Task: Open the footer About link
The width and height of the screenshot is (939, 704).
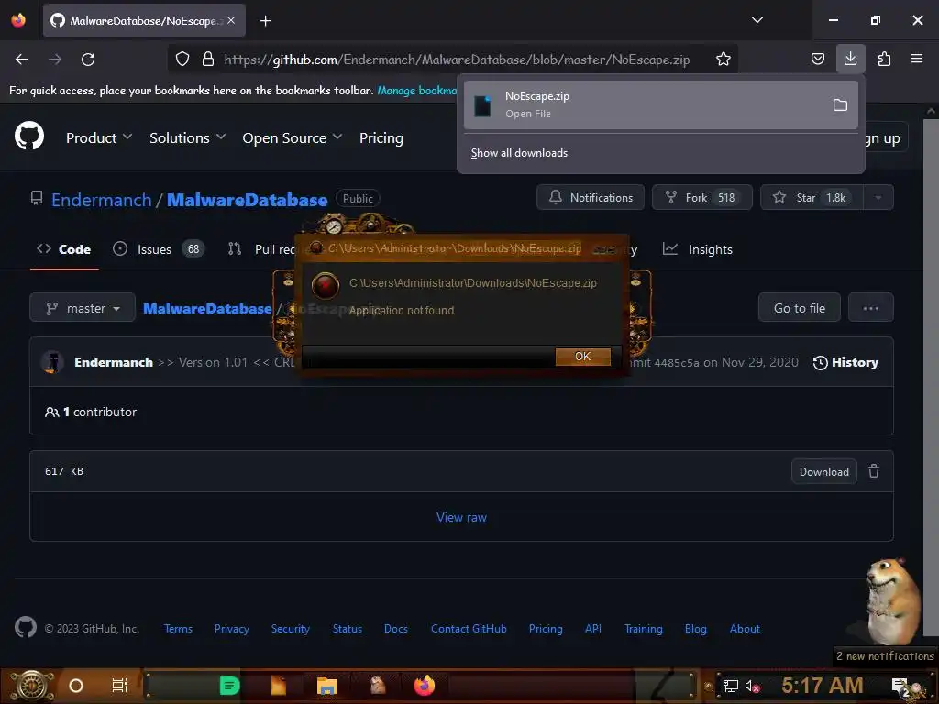Action: tap(745, 629)
